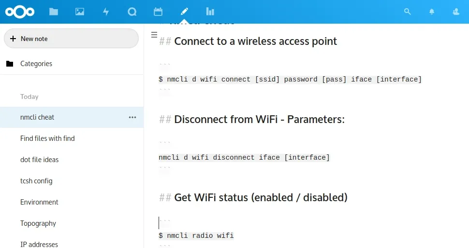Open the Topography note
This screenshot has height=248, width=469.
click(x=38, y=223)
